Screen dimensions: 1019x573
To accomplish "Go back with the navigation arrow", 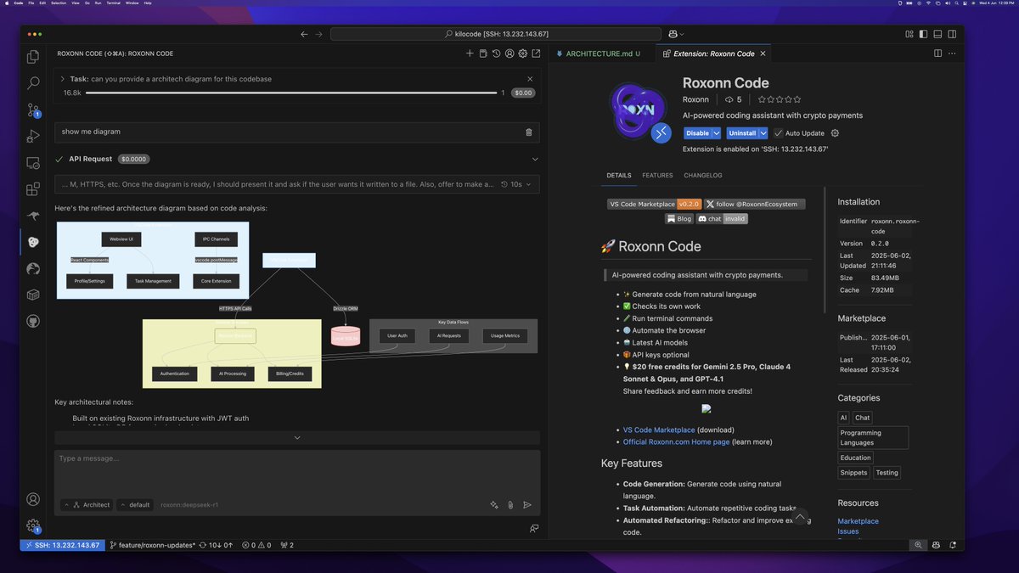I will tap(305, 34).
